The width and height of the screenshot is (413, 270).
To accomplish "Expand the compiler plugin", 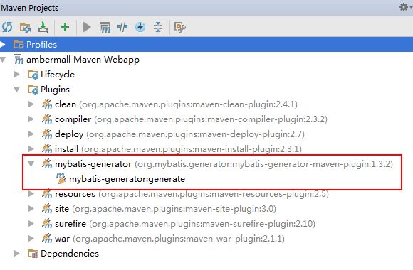I will tap(31, 119).
